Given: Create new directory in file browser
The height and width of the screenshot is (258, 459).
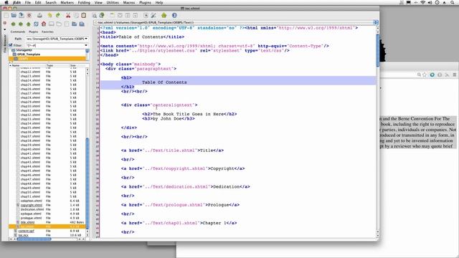Looking at the screenshot, I should [x=75, y=24].
